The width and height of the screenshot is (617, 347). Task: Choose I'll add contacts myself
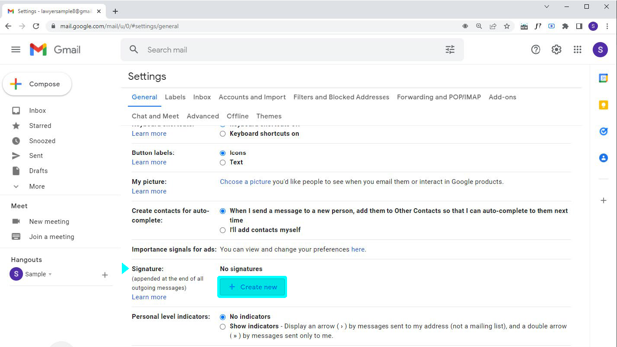tap(222, 230)
